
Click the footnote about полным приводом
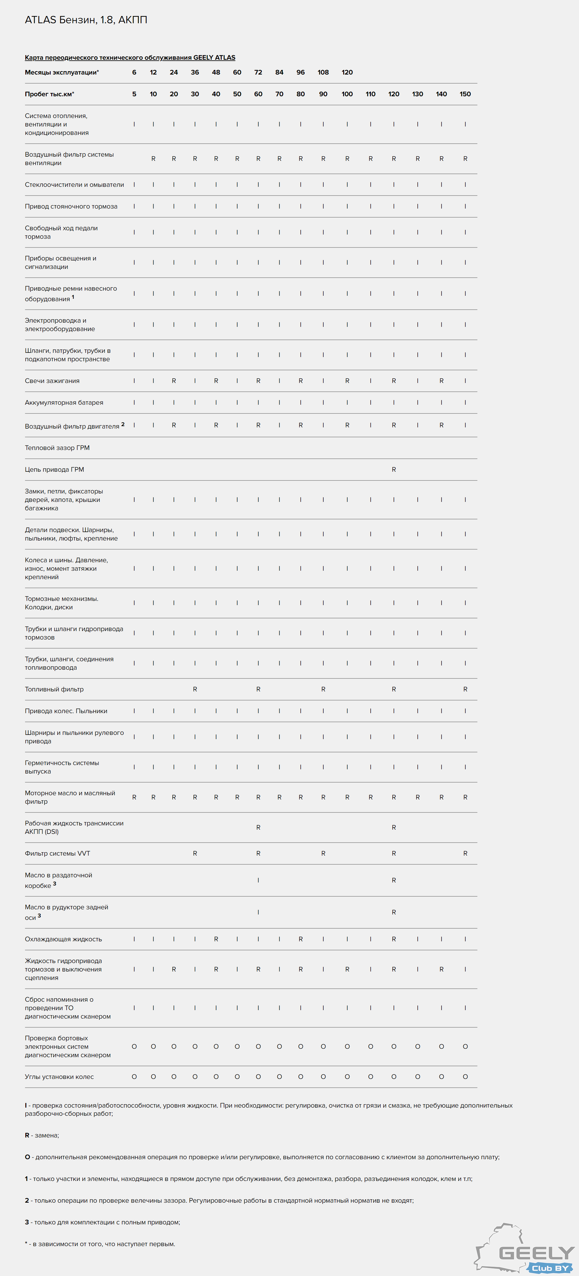(103, 1222)
